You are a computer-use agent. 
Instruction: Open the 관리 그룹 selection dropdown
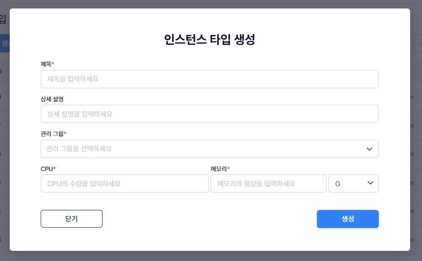pos(203,149)
